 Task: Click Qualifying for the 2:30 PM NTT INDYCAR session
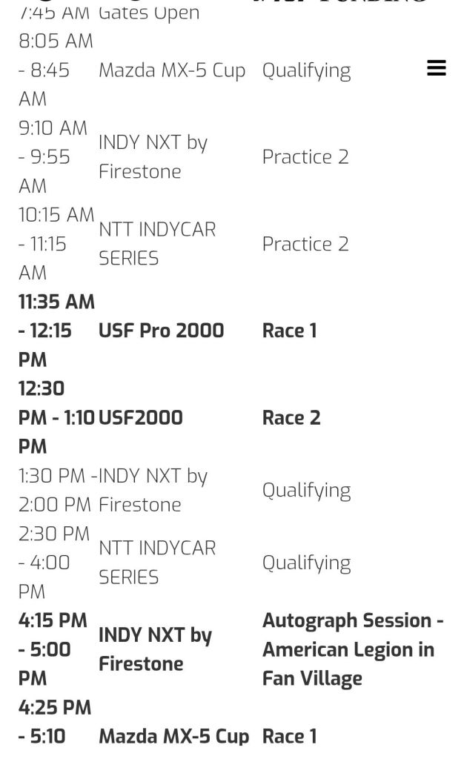(x=306, y=563)
